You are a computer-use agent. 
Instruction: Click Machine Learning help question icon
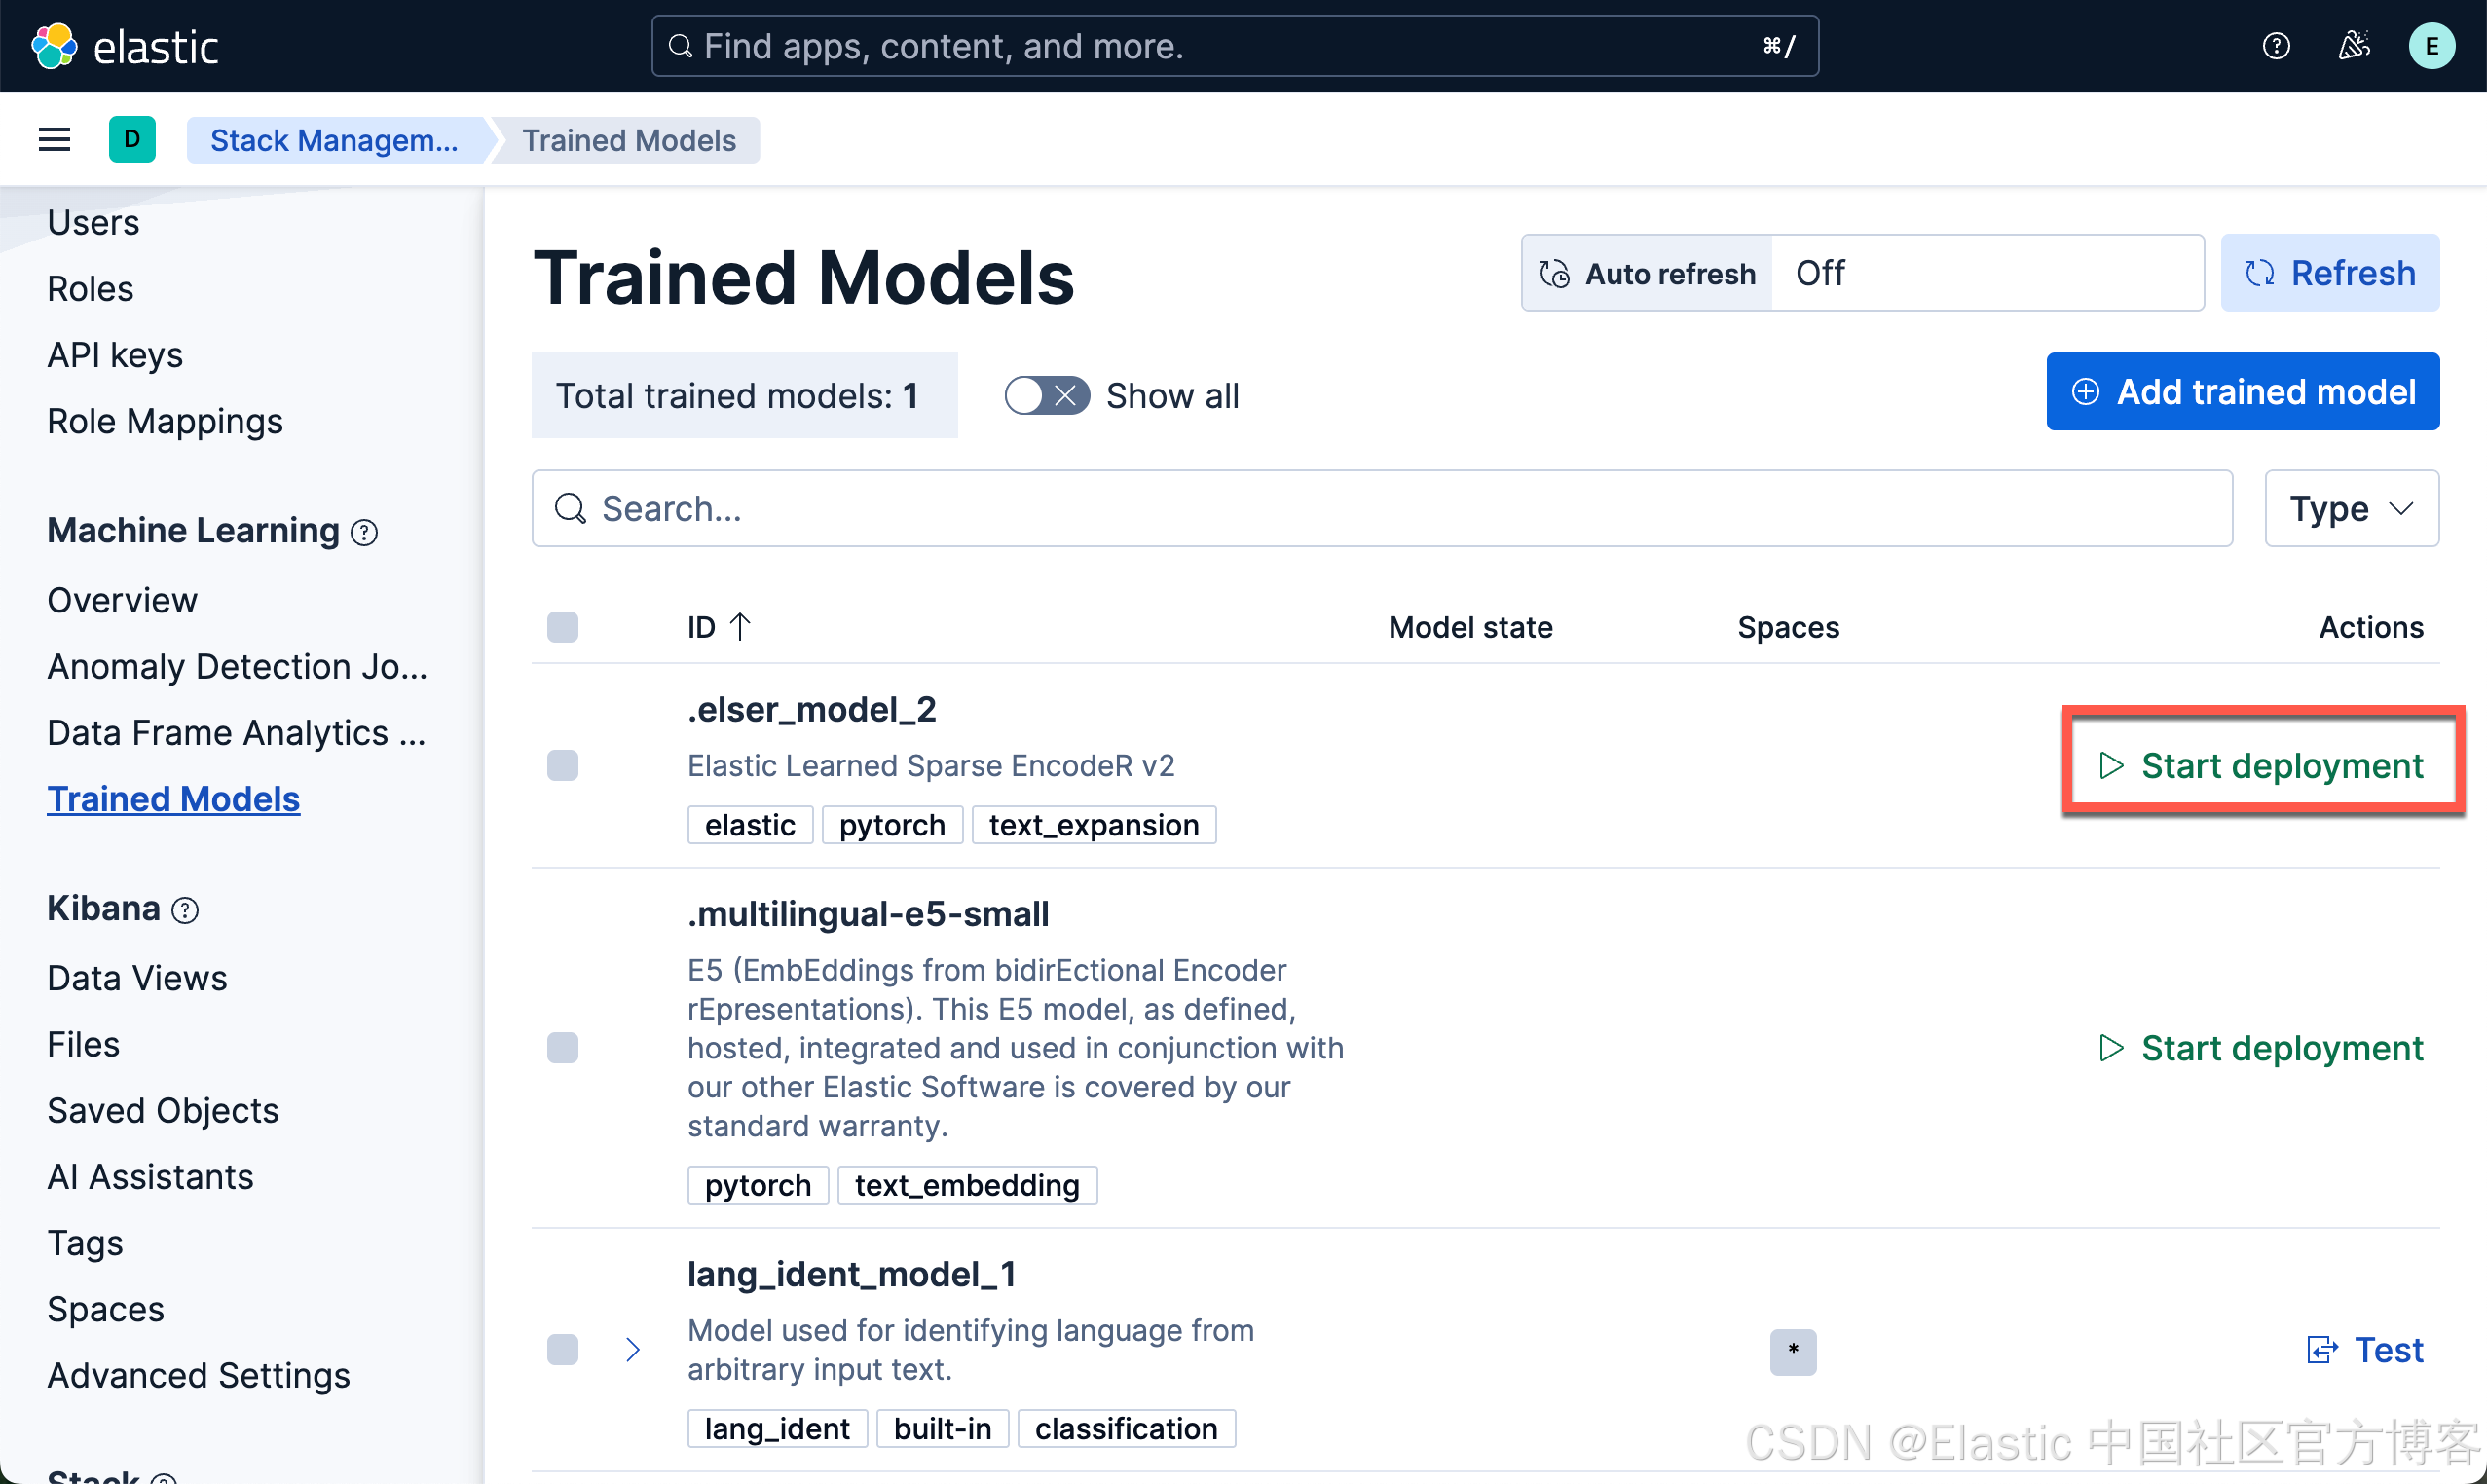pos(365,533)
